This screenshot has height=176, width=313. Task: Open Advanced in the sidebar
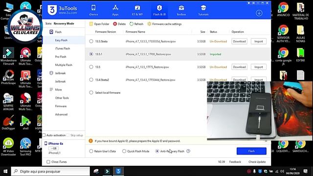point(61,114)
